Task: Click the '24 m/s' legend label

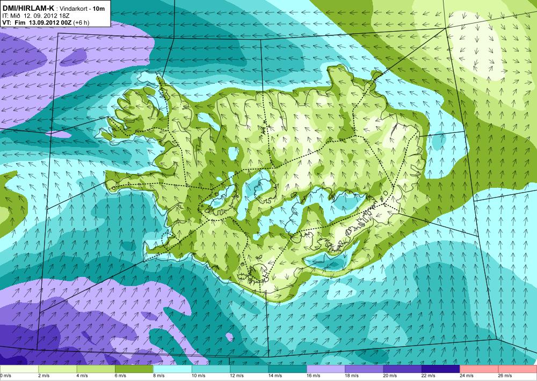Action: pyautogui.click(x=468, y=376)
